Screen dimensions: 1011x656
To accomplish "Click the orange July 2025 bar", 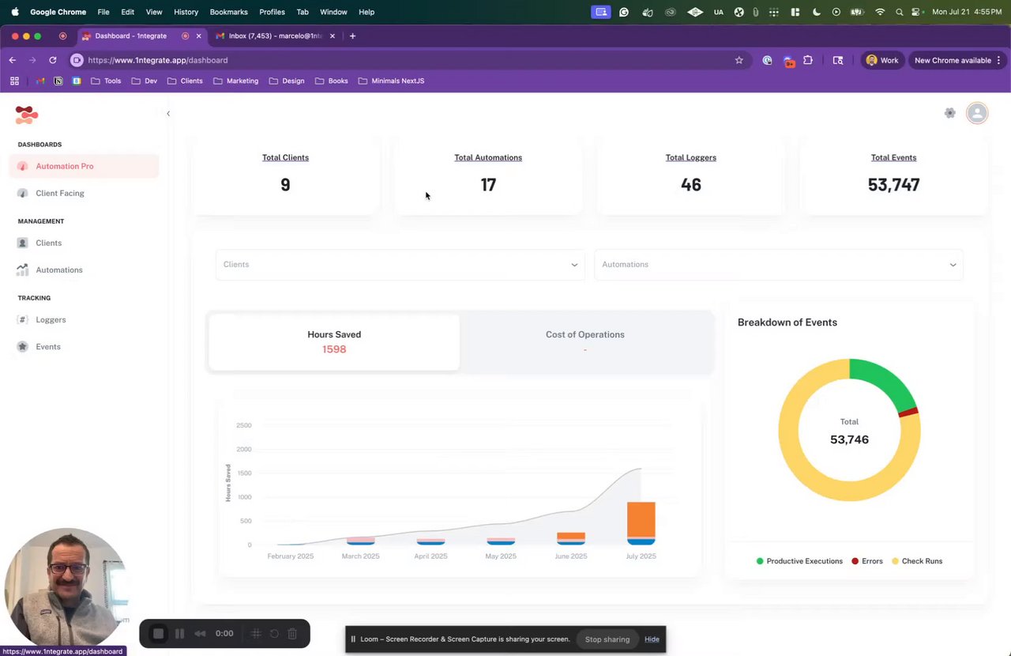I will (641, 518).
